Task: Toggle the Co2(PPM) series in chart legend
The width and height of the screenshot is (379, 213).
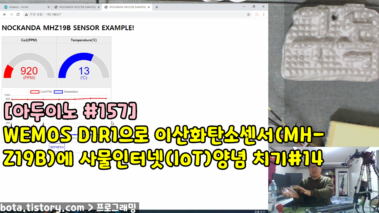Action: pos(41,92)
